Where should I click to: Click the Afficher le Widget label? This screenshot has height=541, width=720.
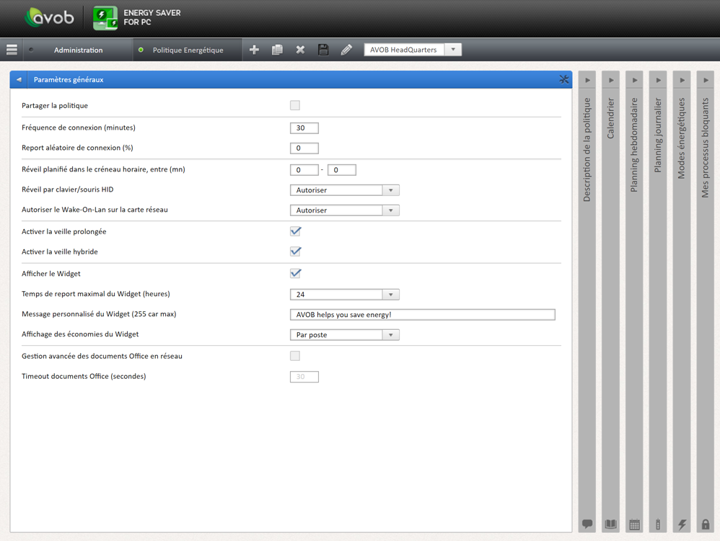tap(51, 273)
